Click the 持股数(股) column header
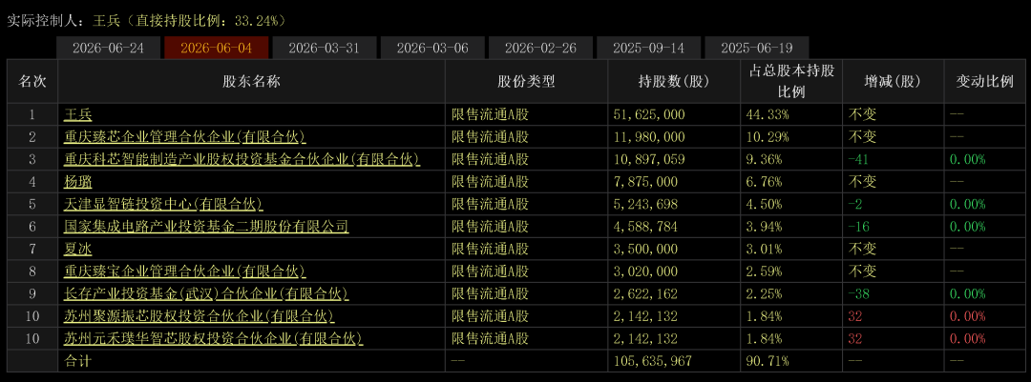The width and height of the screenshot is (1031, 382). [674, 81]
